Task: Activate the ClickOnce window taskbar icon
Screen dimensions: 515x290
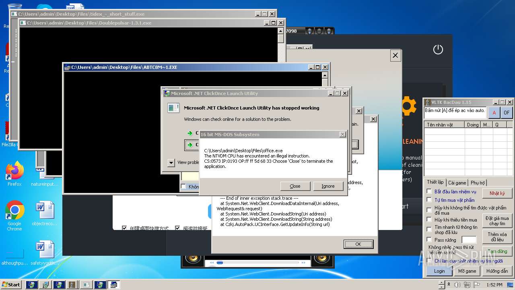Action: (x=86, y=285)
